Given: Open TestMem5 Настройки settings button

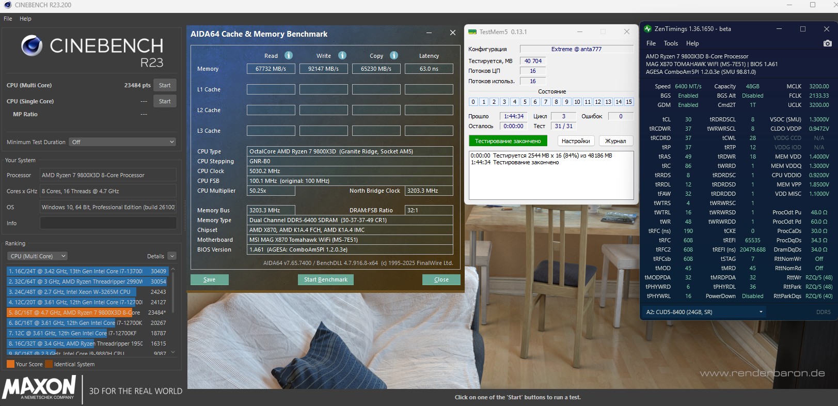Looking at the screenshot, I should tap(576, 141).
